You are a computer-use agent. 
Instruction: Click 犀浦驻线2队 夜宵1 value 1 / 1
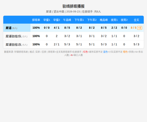pos(114,36)
